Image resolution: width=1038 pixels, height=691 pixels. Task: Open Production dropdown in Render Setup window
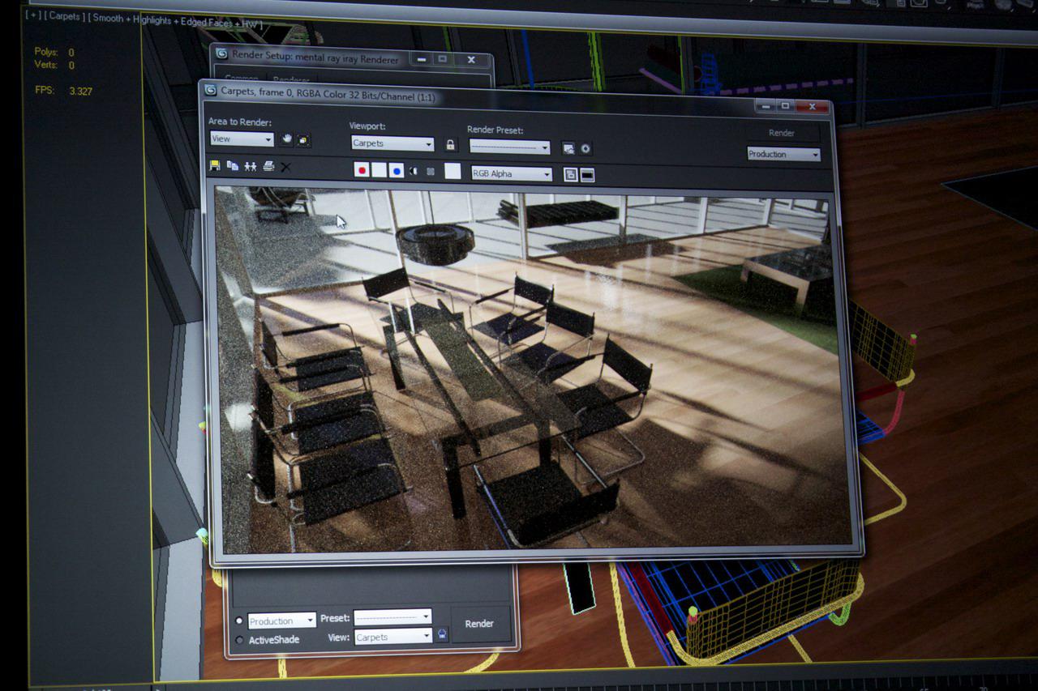coord(281,621)
